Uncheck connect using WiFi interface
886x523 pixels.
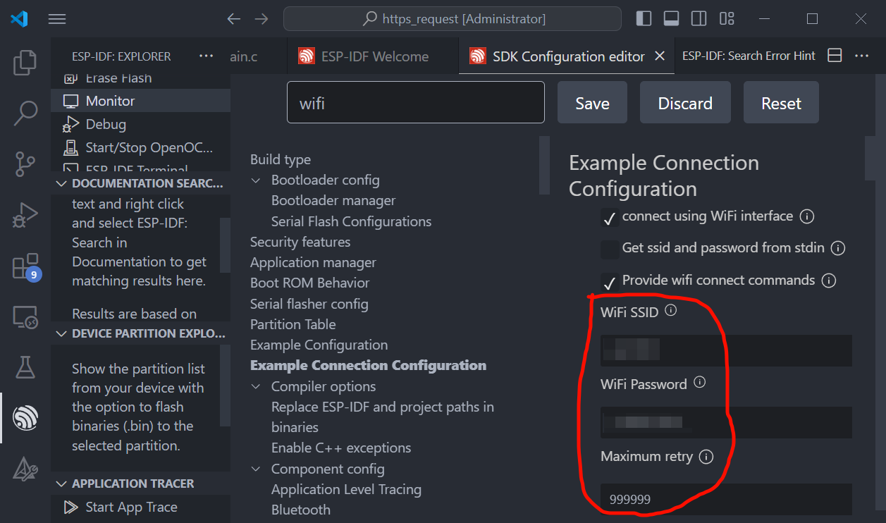point(610,218)
